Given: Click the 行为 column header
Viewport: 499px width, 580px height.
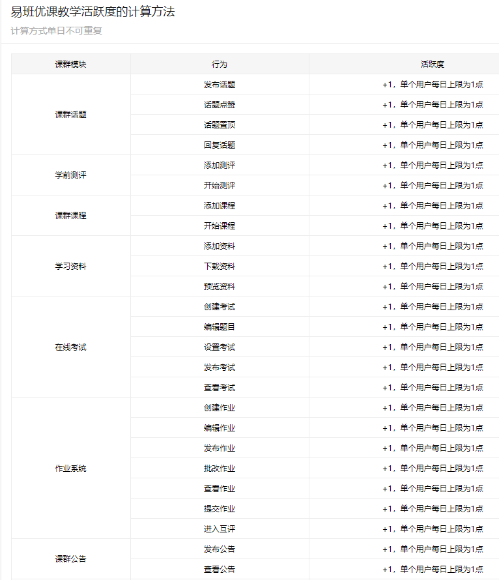Looking at the screenshot, I should pyautogui.click(x=220, y=65).
